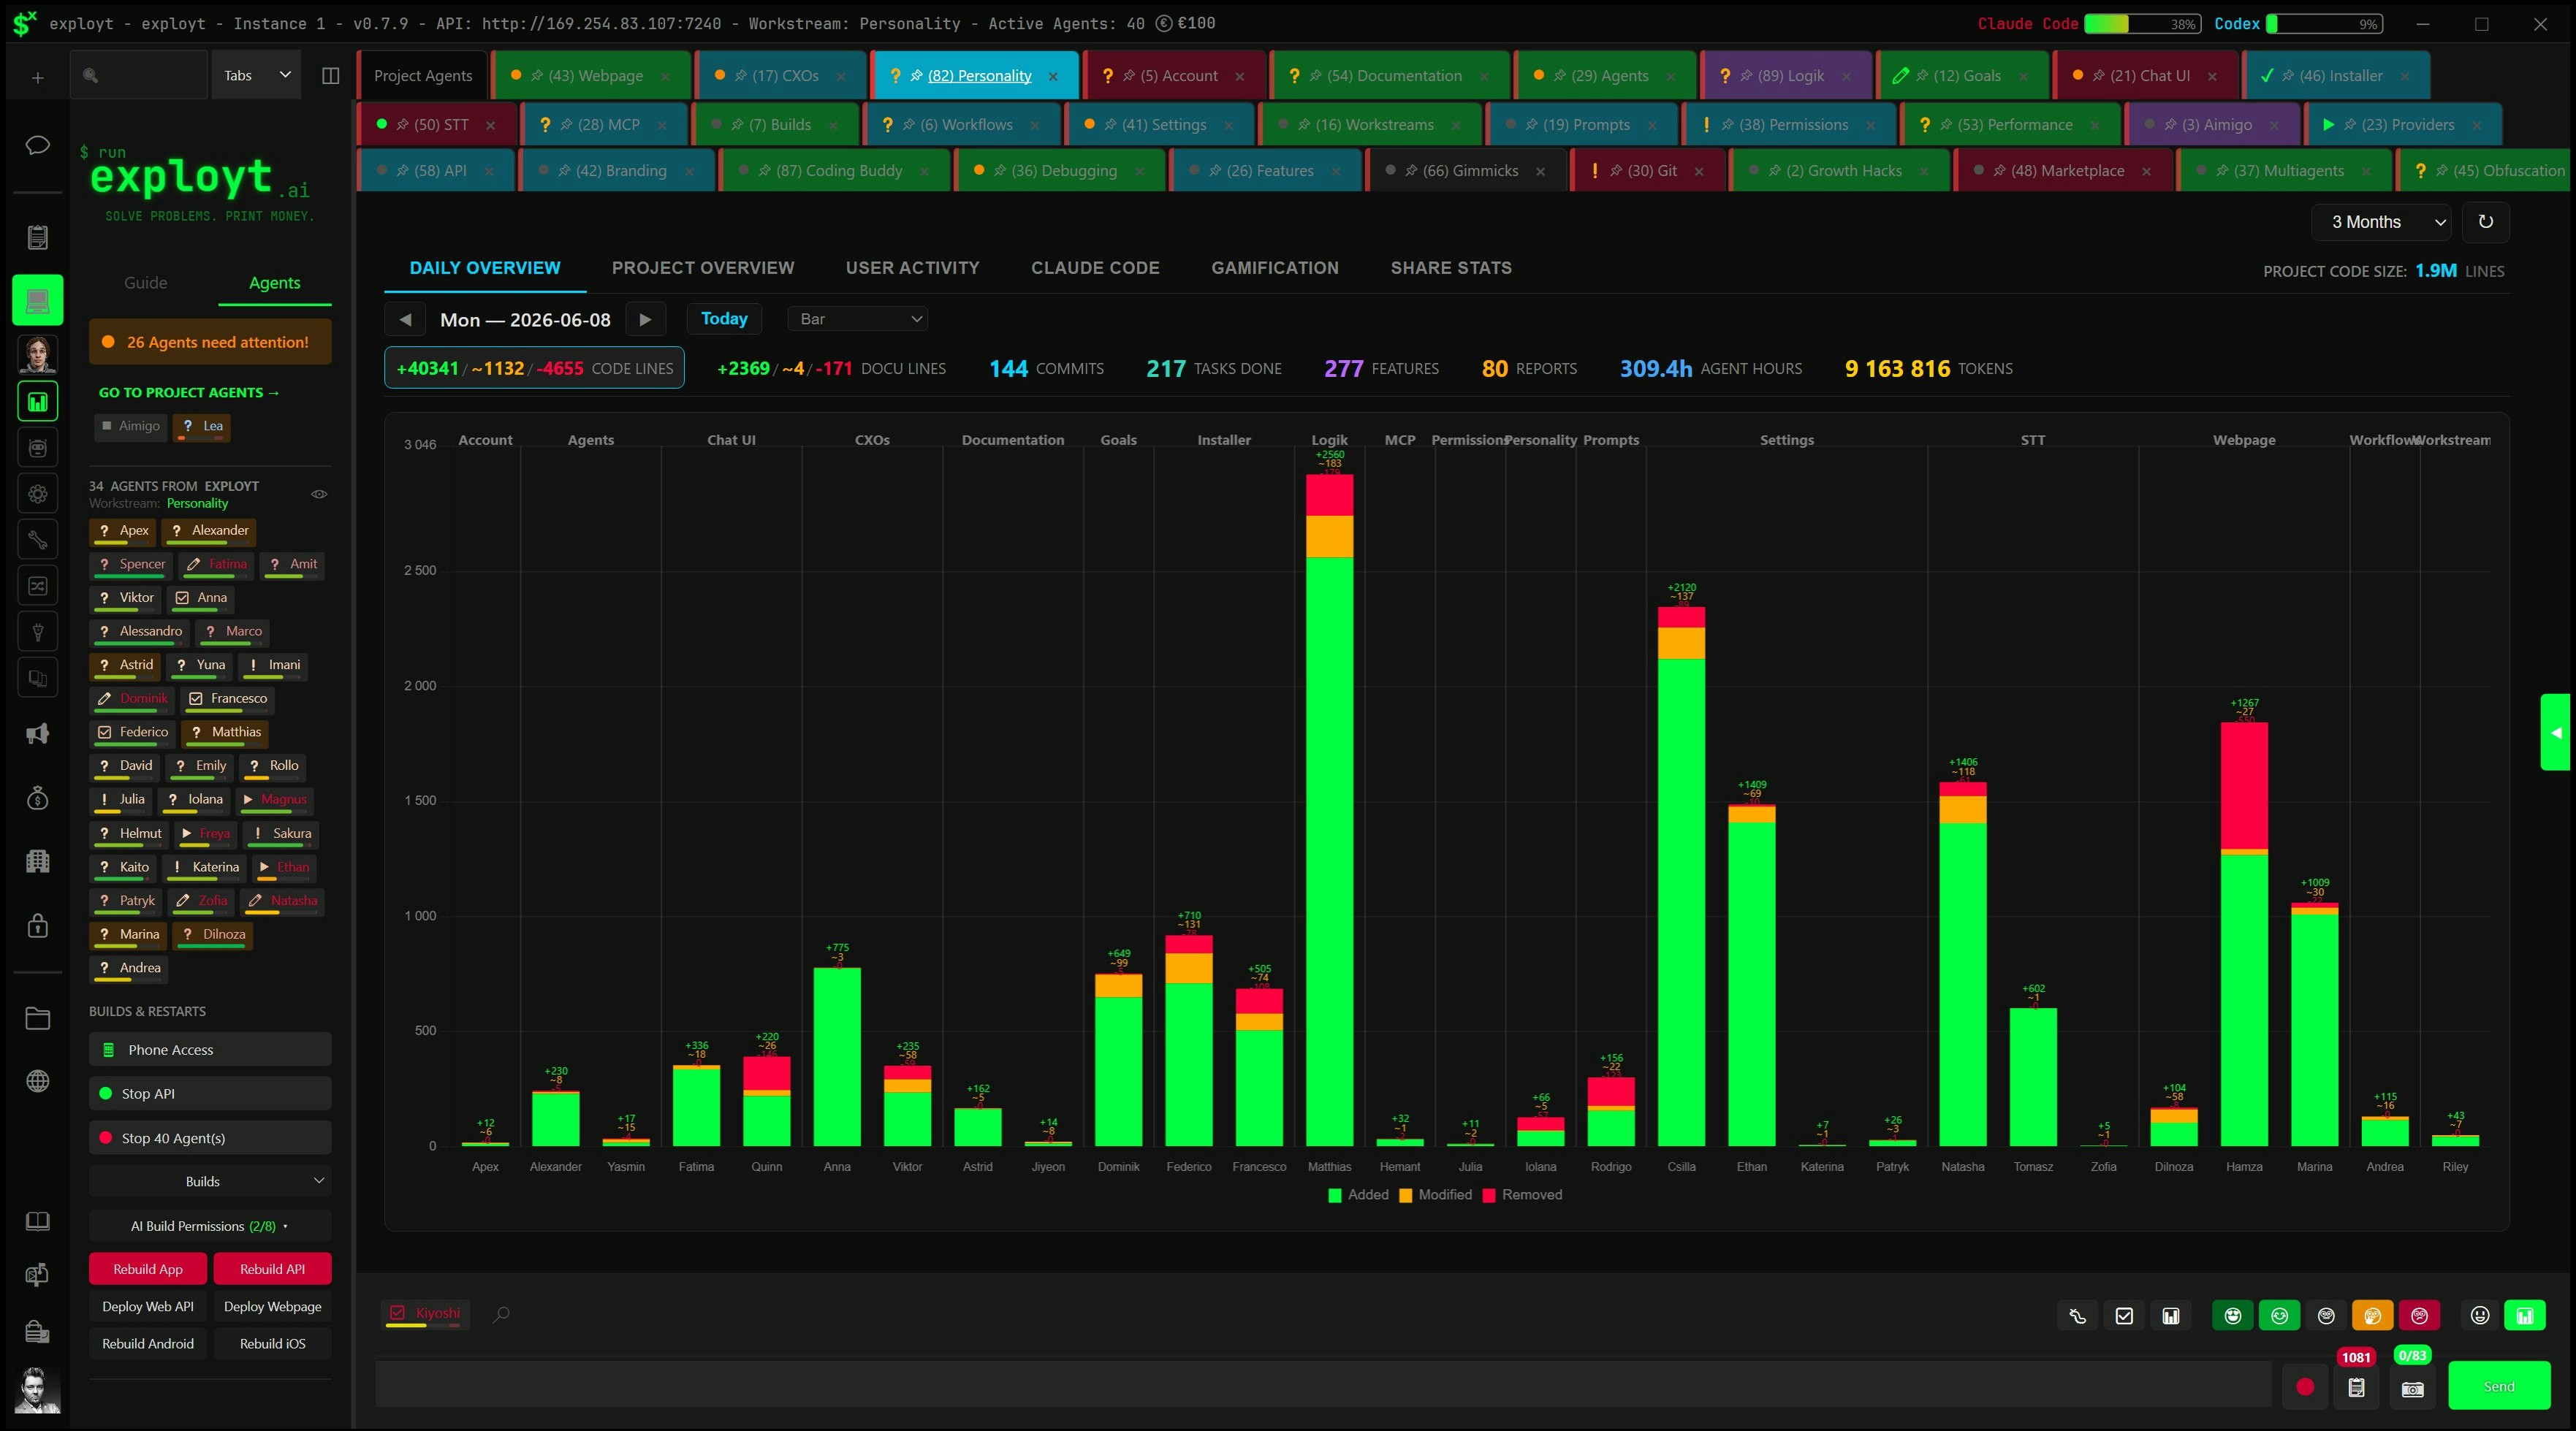Screen dimensions: 2576x1431
Task: Follow the GO TO PROJECT AGENTS link
Action: [x=189, y=393]
